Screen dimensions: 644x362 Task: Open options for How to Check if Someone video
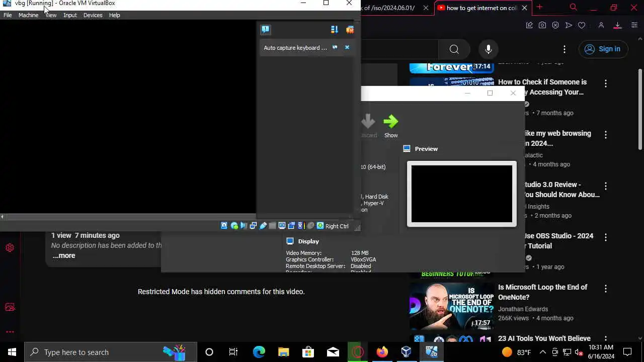tap(606, 83)
